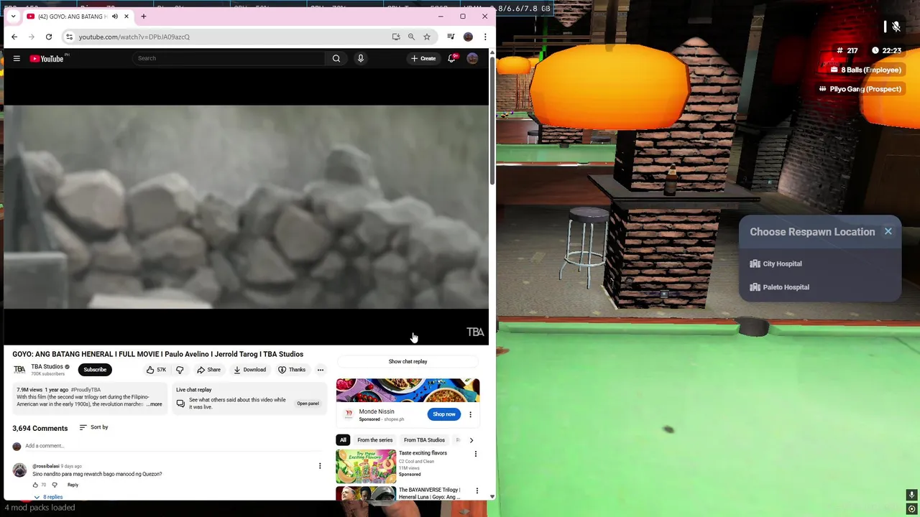
Task: Mute the tab via speaker icon
Action: [114, 17]
